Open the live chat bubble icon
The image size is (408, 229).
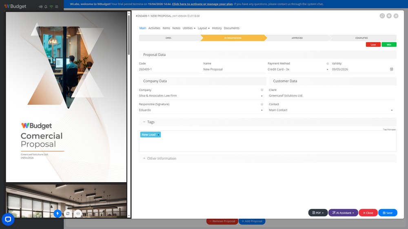coord(8,219)
